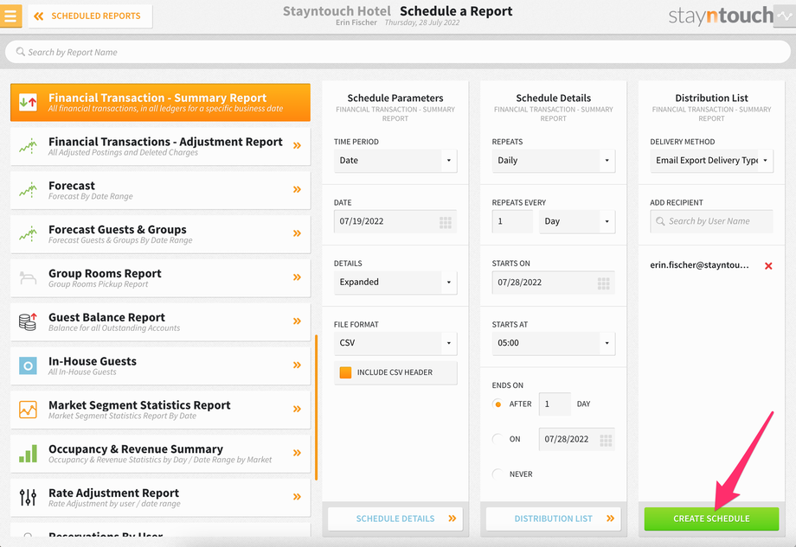Click recipient erin.fischer@stayntou... entry

(699, 265)
